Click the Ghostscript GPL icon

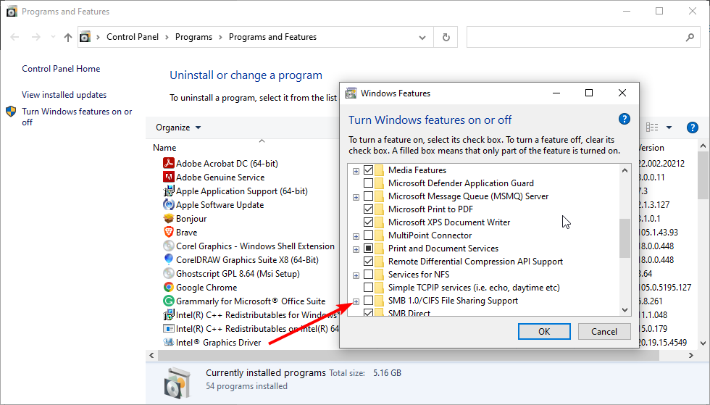click(168, 273)
